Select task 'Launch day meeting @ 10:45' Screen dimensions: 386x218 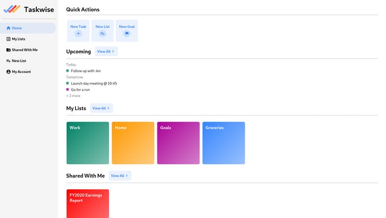point(94,83)
